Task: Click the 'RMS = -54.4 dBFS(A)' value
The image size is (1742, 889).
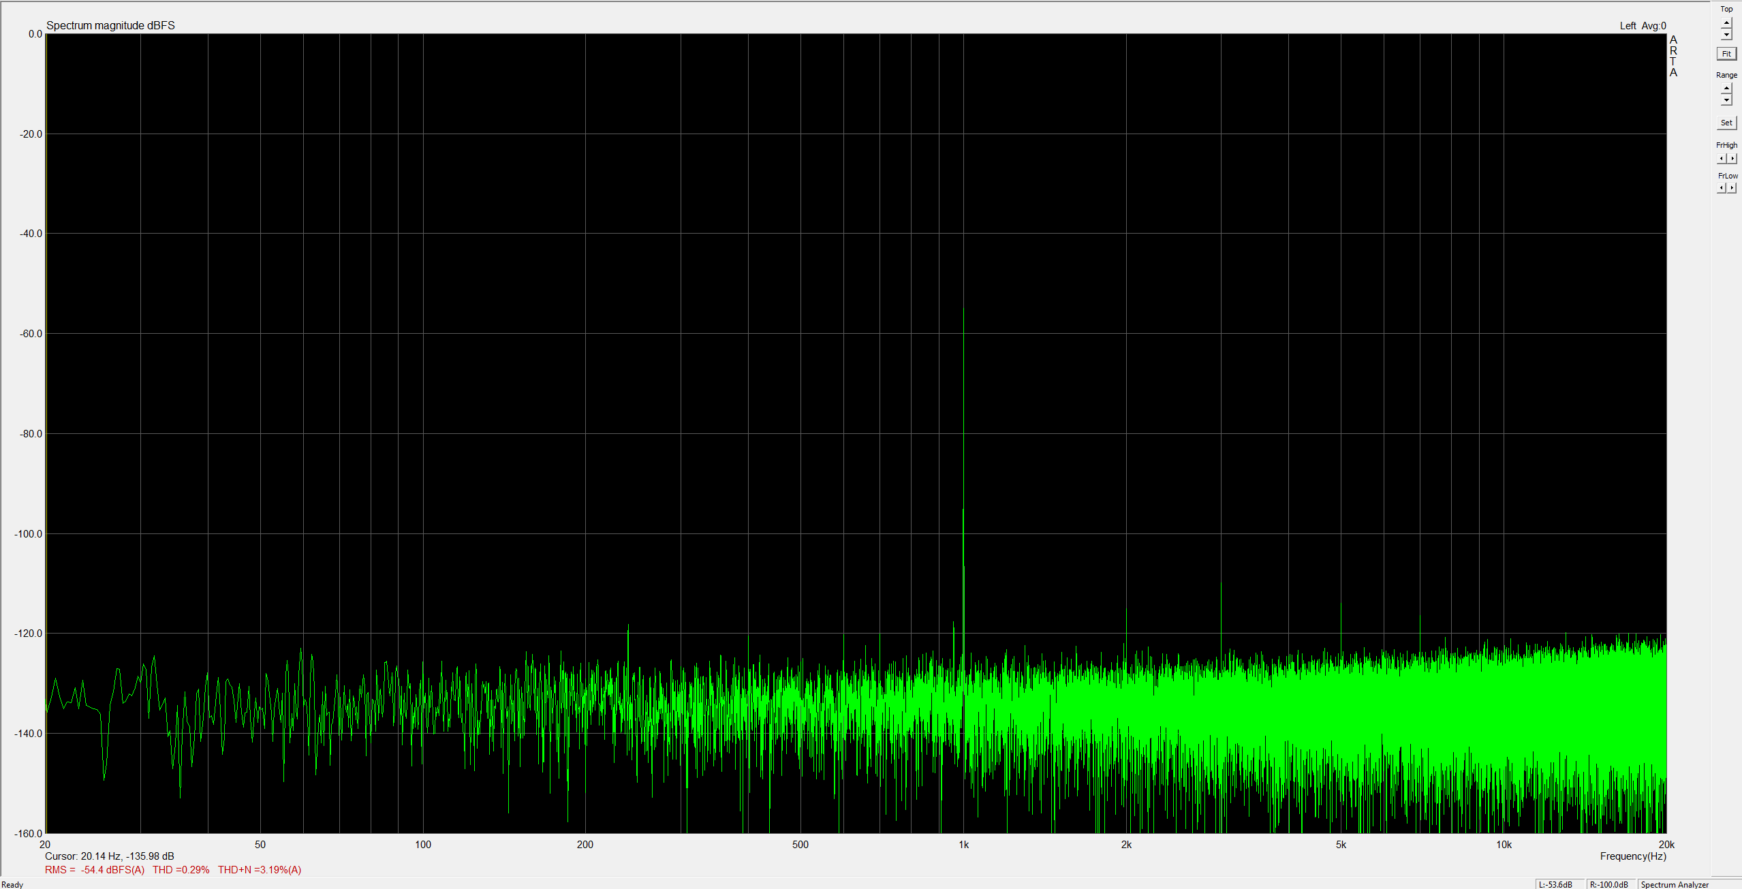Action: pos(95,869)
